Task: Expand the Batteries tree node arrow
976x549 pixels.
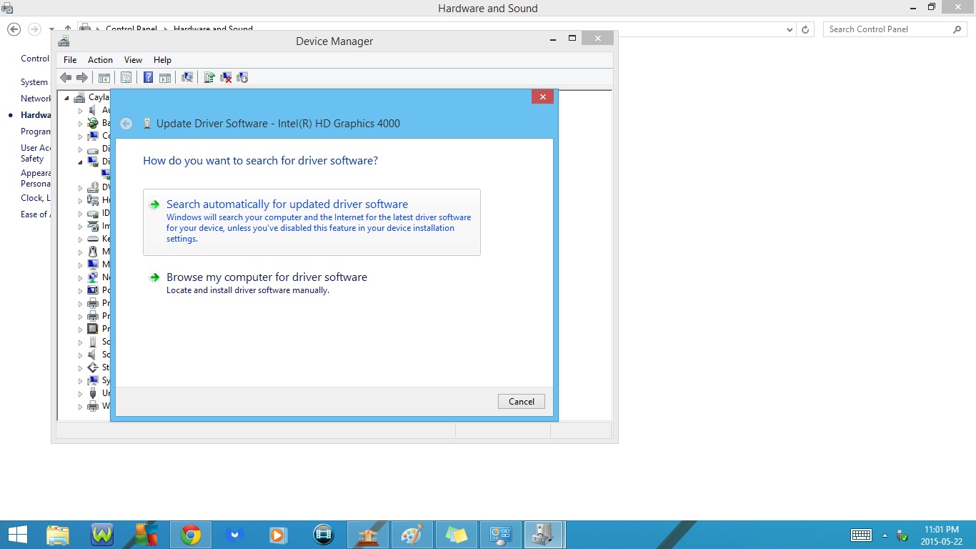Action: pos(81,124)
